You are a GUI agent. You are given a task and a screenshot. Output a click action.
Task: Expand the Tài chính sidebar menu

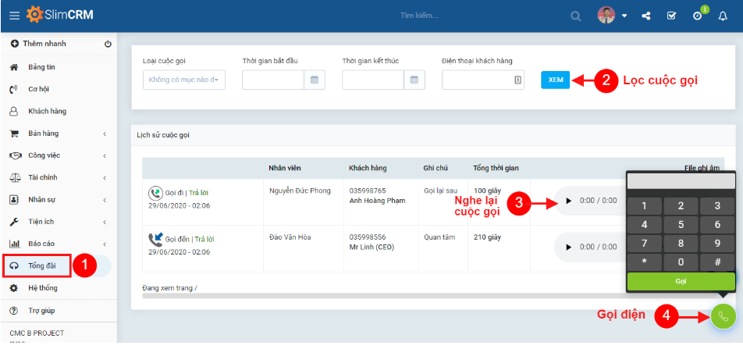click(59, 177)
